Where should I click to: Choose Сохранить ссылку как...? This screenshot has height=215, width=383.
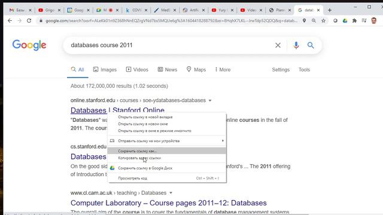click(167, 151)
